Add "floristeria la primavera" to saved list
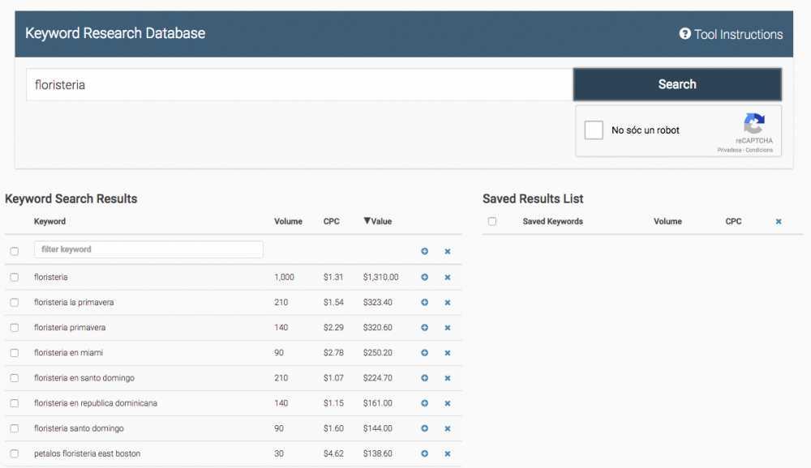Image resolution: width=811 pixels, height=468 pixels. point(424,302)
